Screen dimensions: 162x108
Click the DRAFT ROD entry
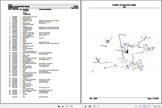[26, 56]
